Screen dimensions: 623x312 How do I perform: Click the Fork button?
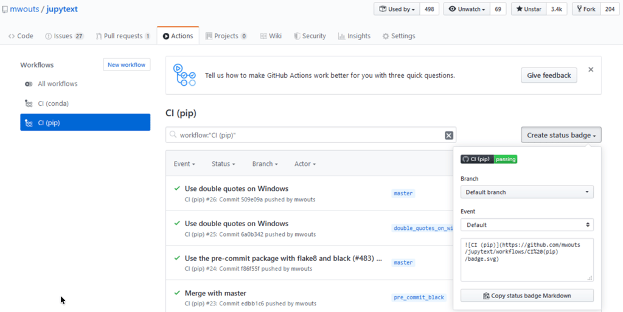click(586, 9)
